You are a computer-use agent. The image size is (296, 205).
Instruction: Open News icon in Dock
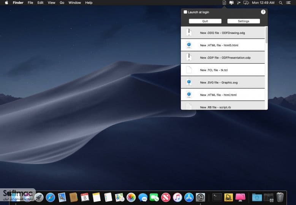point(166,197)
